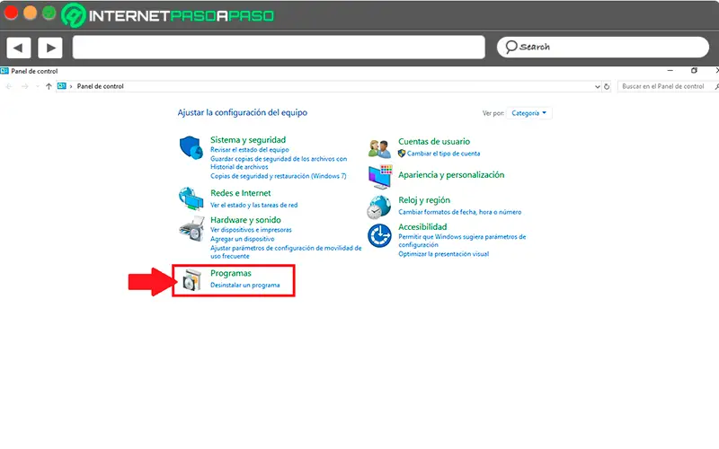This screenshot has width=719, height=449.
Task: Click the shield icon beside Cambiar el tipo de cuenta
Action: pyautogui.click(x=402, y=154)
